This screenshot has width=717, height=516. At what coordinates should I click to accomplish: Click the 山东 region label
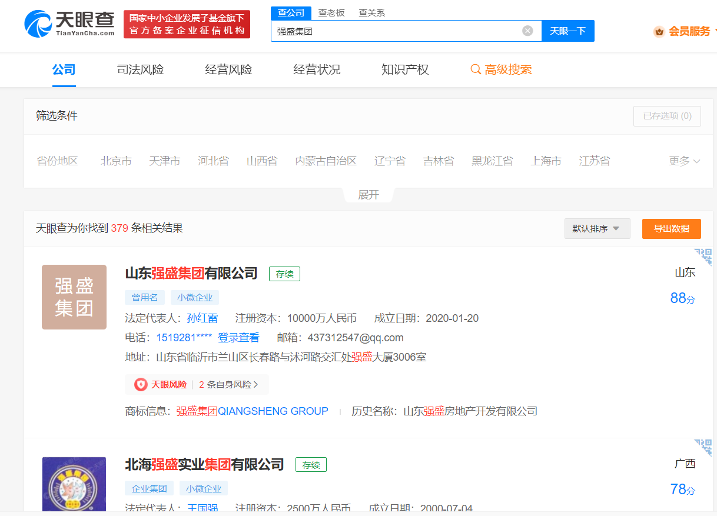685,272
